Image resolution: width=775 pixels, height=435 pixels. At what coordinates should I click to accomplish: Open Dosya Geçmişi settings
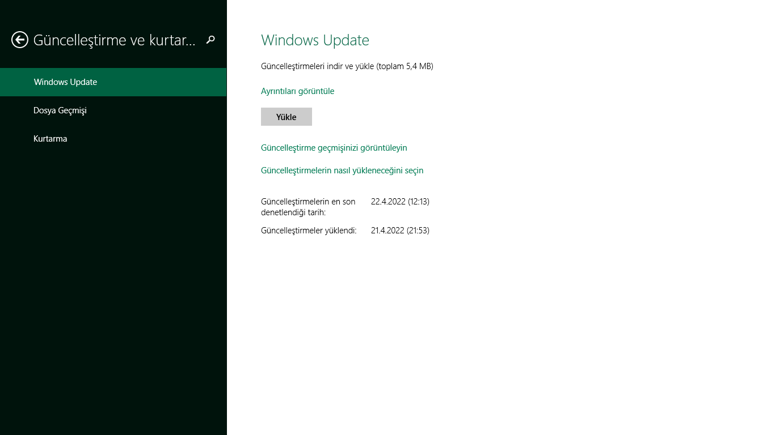coord(113,110)
